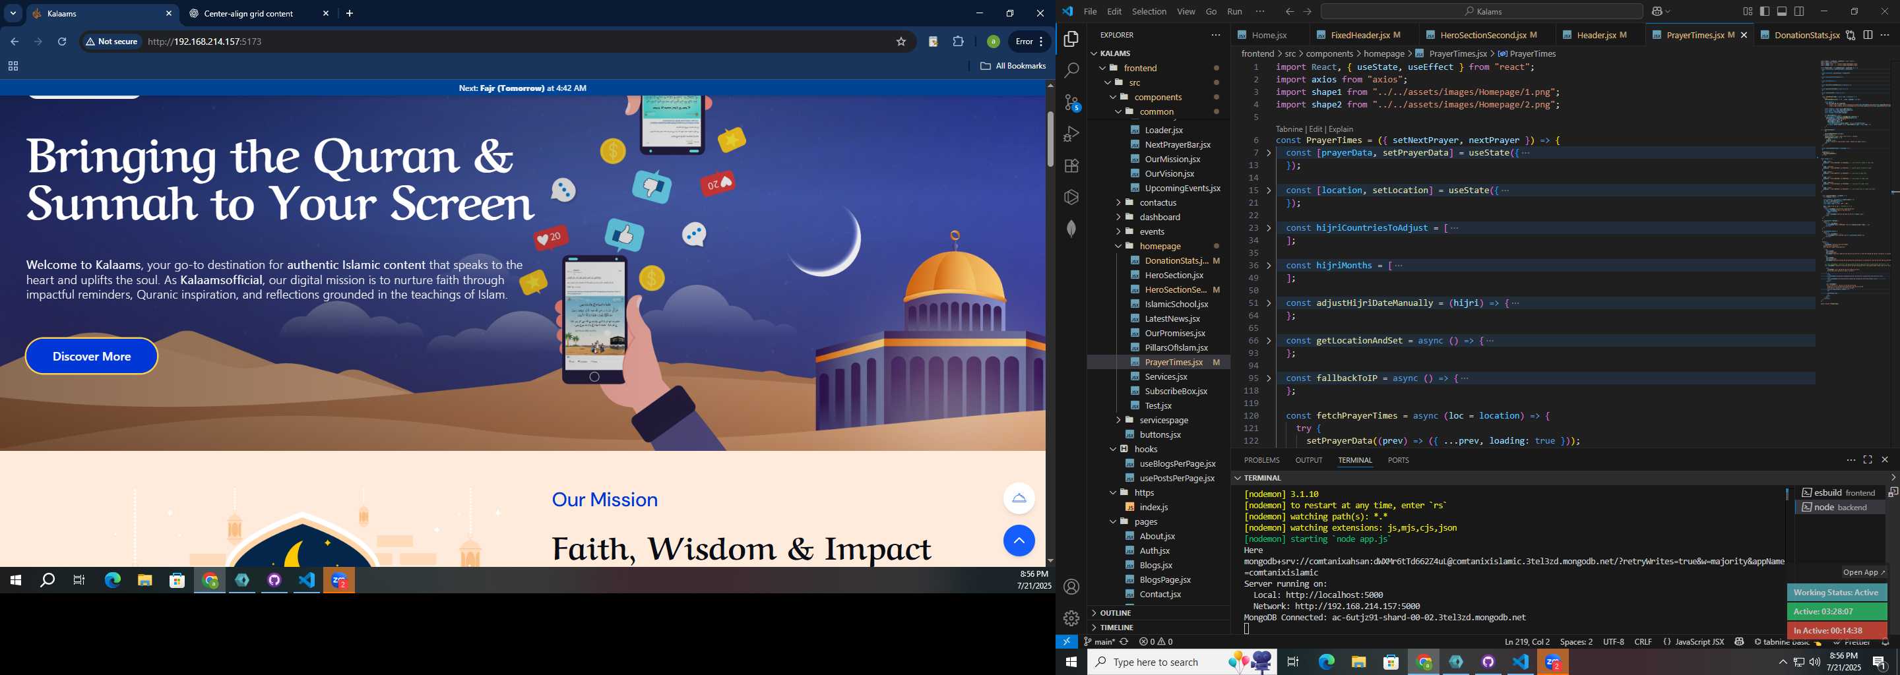
Task: Click Go Back arrow in VS Code title bar
Action: click(x=1289, y=12)
